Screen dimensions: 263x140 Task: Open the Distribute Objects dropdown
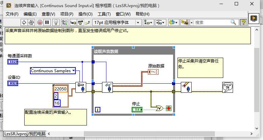[160, 22]
